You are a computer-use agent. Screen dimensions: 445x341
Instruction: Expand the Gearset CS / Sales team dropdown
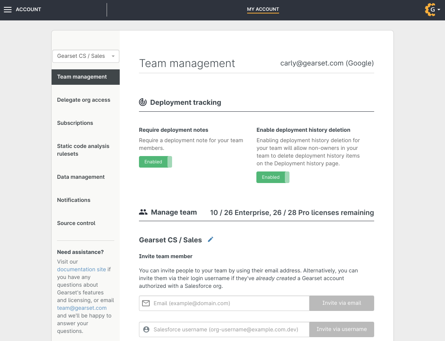click(85, 56)
